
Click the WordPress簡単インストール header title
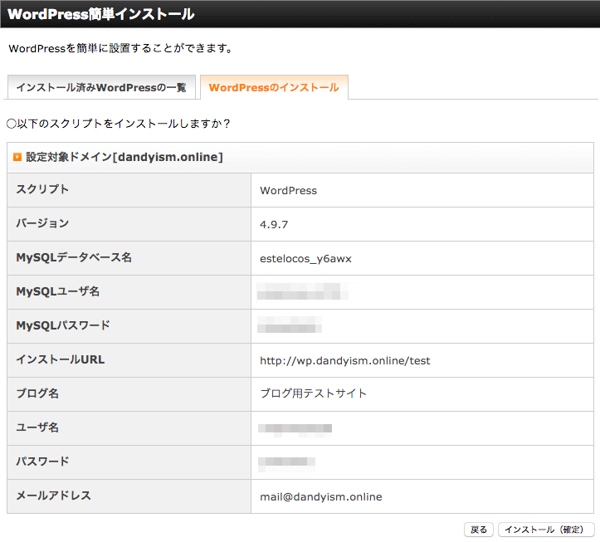coord(101,14)
